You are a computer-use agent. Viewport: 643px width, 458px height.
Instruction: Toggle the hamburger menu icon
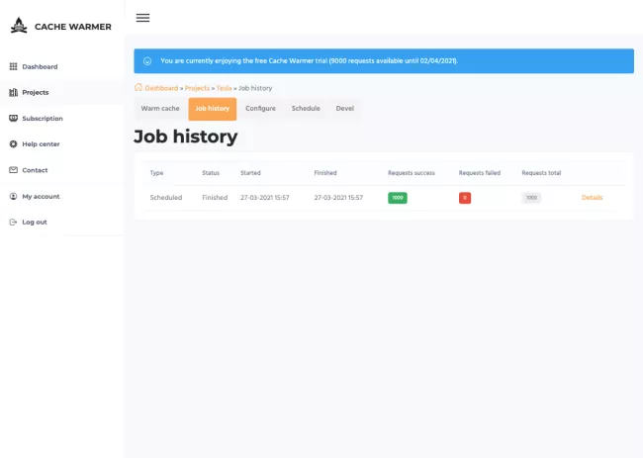pos(142,18)
